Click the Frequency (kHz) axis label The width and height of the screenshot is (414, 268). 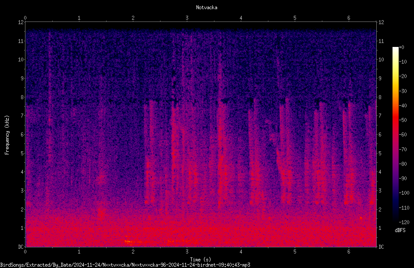coord(7,135)
